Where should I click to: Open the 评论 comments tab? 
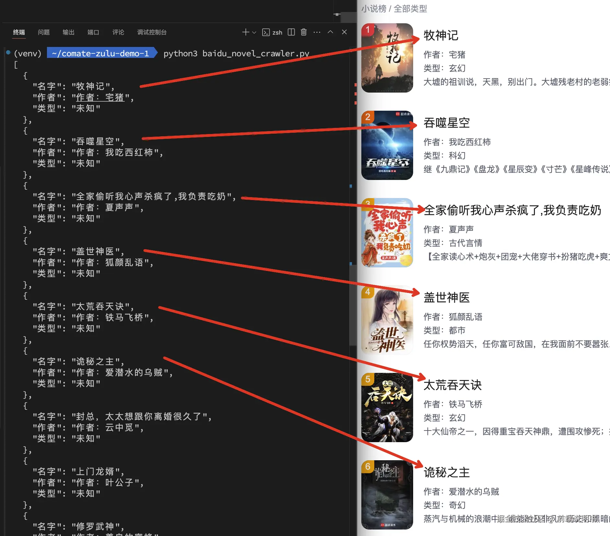[118, 32]
